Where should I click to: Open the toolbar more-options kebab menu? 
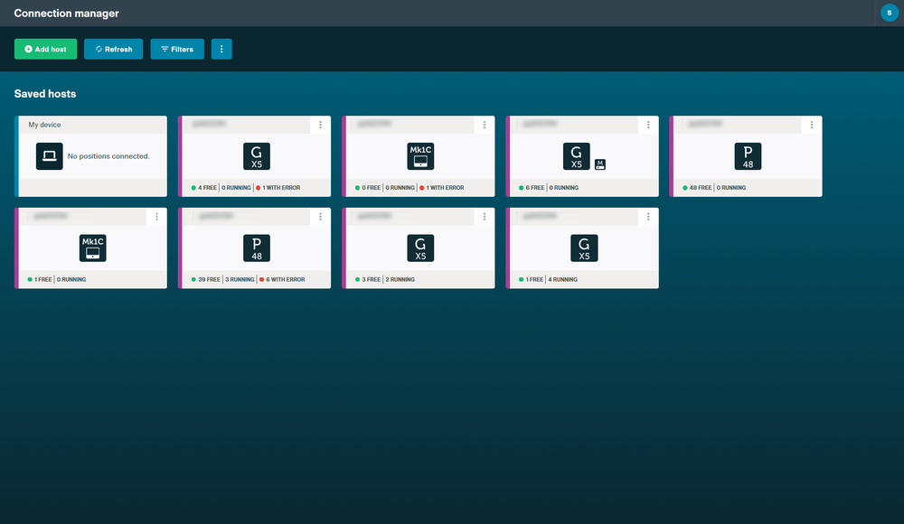[x=221, y=49]
